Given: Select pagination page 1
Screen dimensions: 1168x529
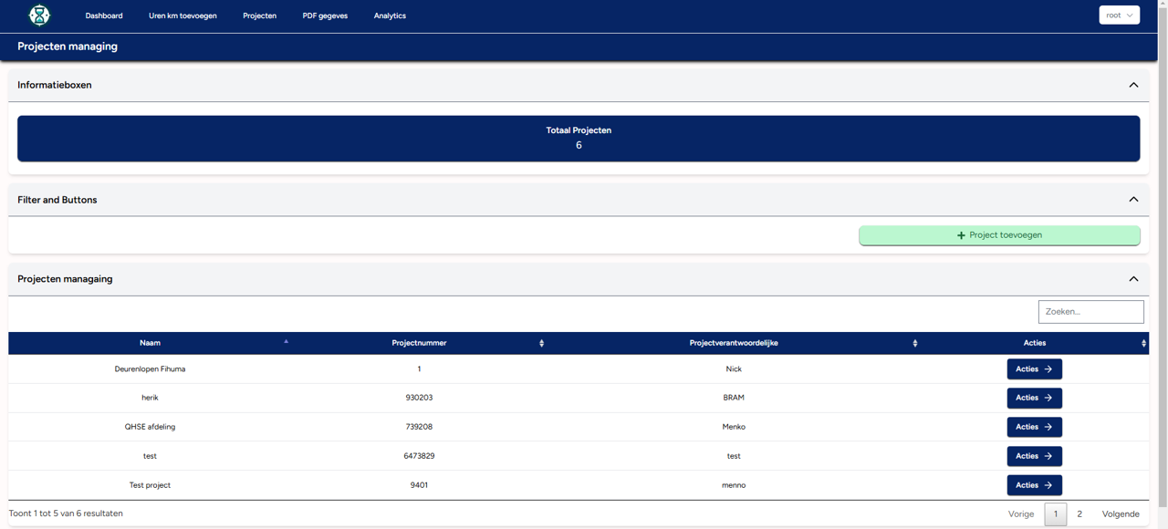Looking at the screenshot, I should click(1056, 514).
